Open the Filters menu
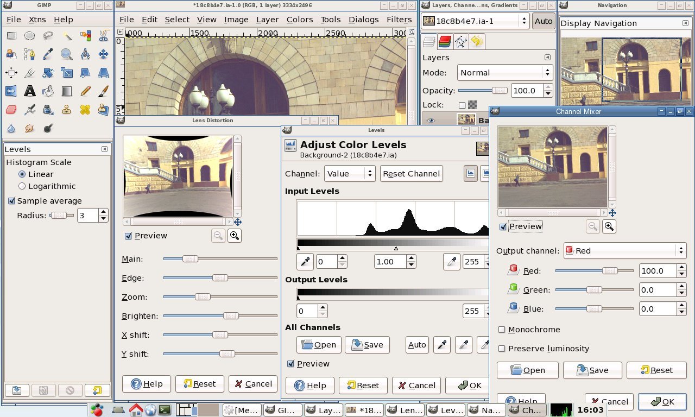The image size is (695, 417). pyautogui.click(x=399, y=20)
